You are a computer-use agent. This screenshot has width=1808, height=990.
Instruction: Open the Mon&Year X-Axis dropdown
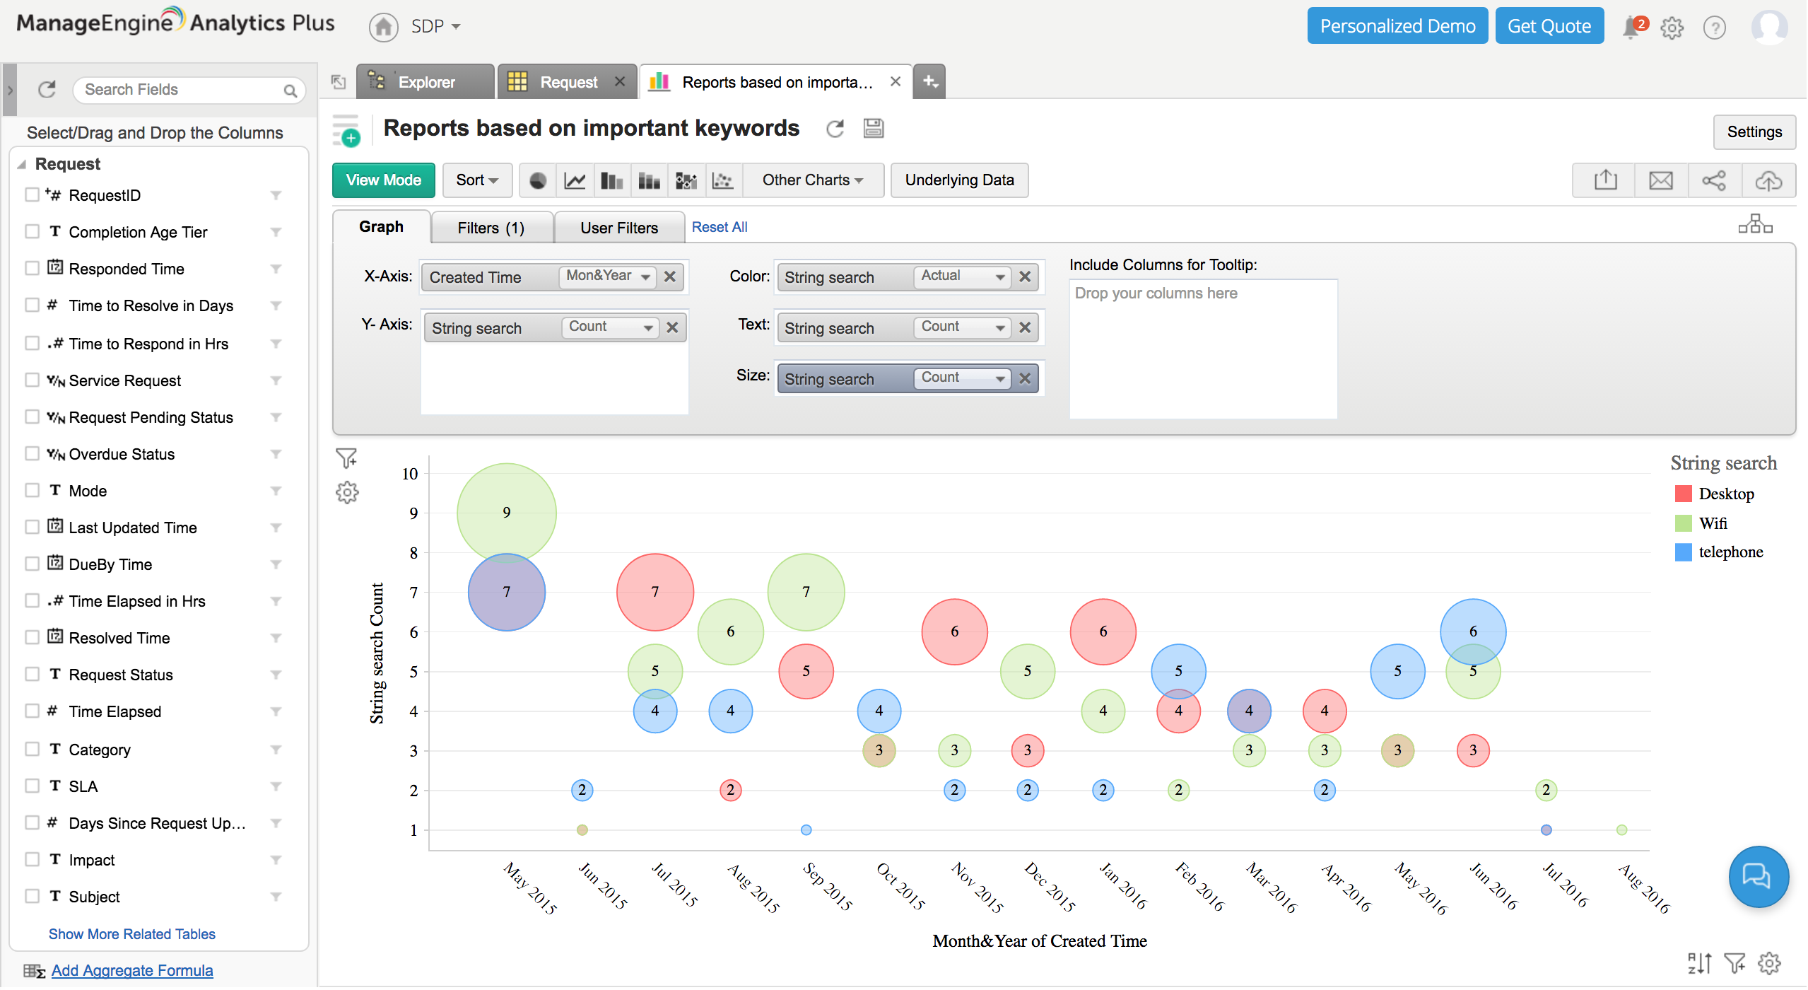607,276
